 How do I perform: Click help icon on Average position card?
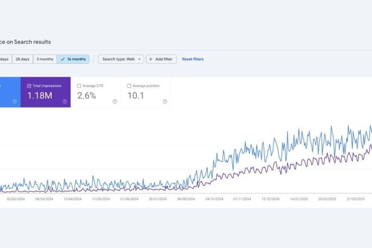(165, 102)
